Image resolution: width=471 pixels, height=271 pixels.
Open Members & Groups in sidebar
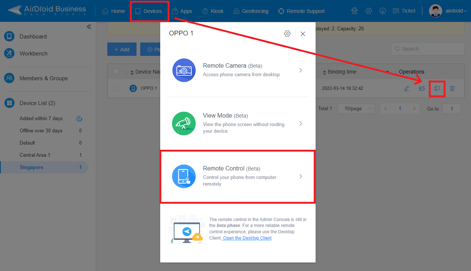44,78
